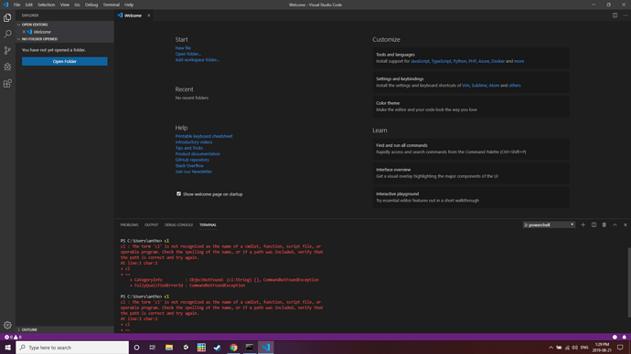Switch to Google Chrome on the taskbar
This screenshot has width=631, height=354.
[233, 348]
